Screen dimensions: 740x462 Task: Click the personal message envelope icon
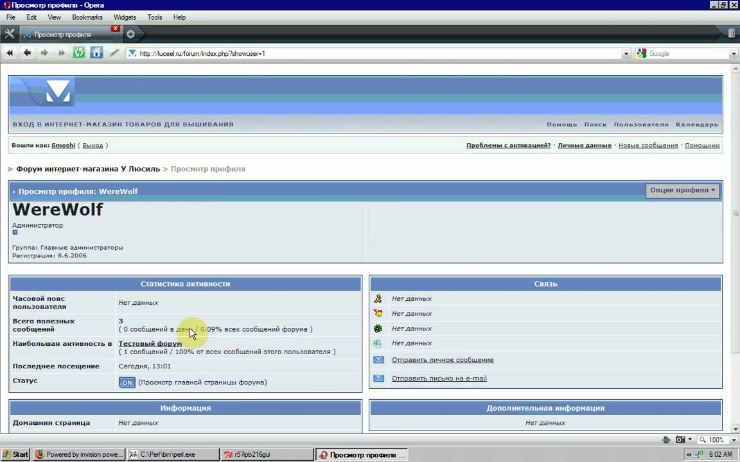[x=378, y=360]
